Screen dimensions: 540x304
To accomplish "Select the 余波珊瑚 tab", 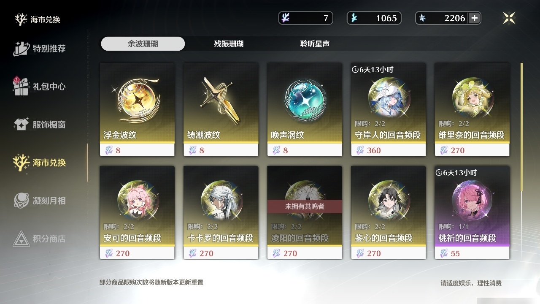I will coord(143,43).
